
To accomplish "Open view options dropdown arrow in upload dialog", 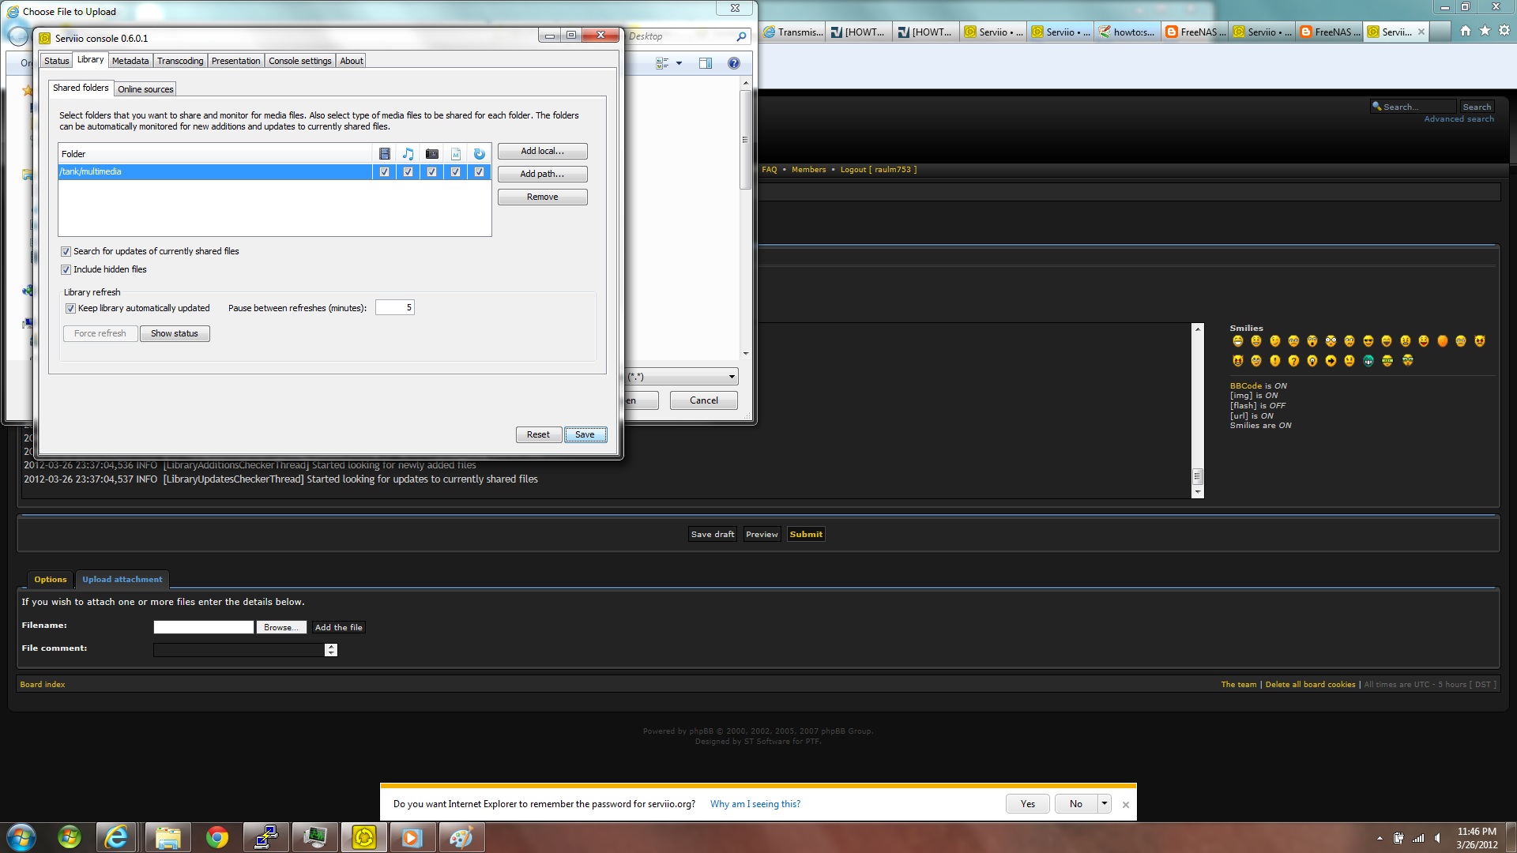I will [679, 63].
